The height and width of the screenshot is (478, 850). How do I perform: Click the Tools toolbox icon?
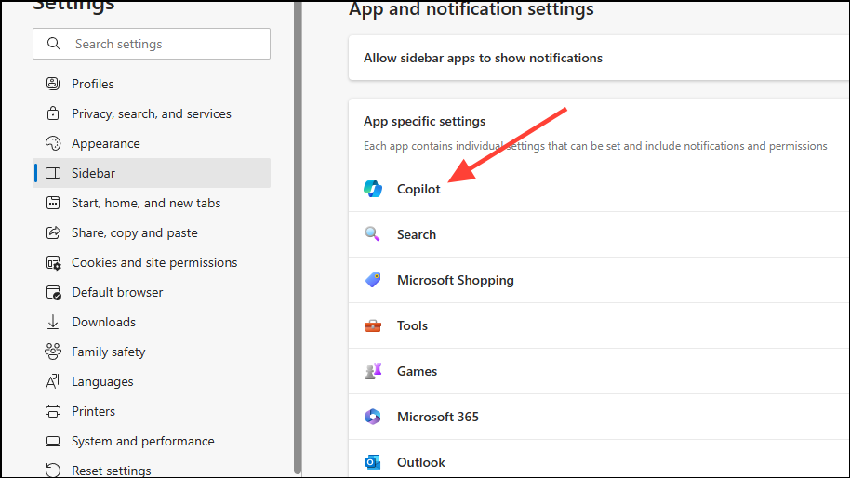[x=373, y=325]
